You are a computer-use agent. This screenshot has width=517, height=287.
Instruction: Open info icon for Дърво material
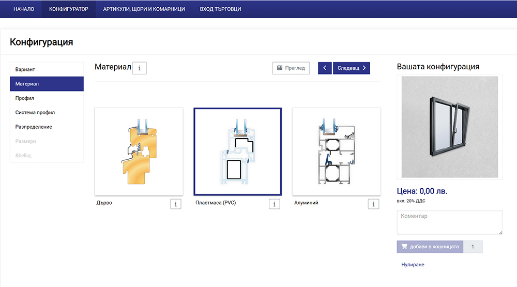(176, 204)
